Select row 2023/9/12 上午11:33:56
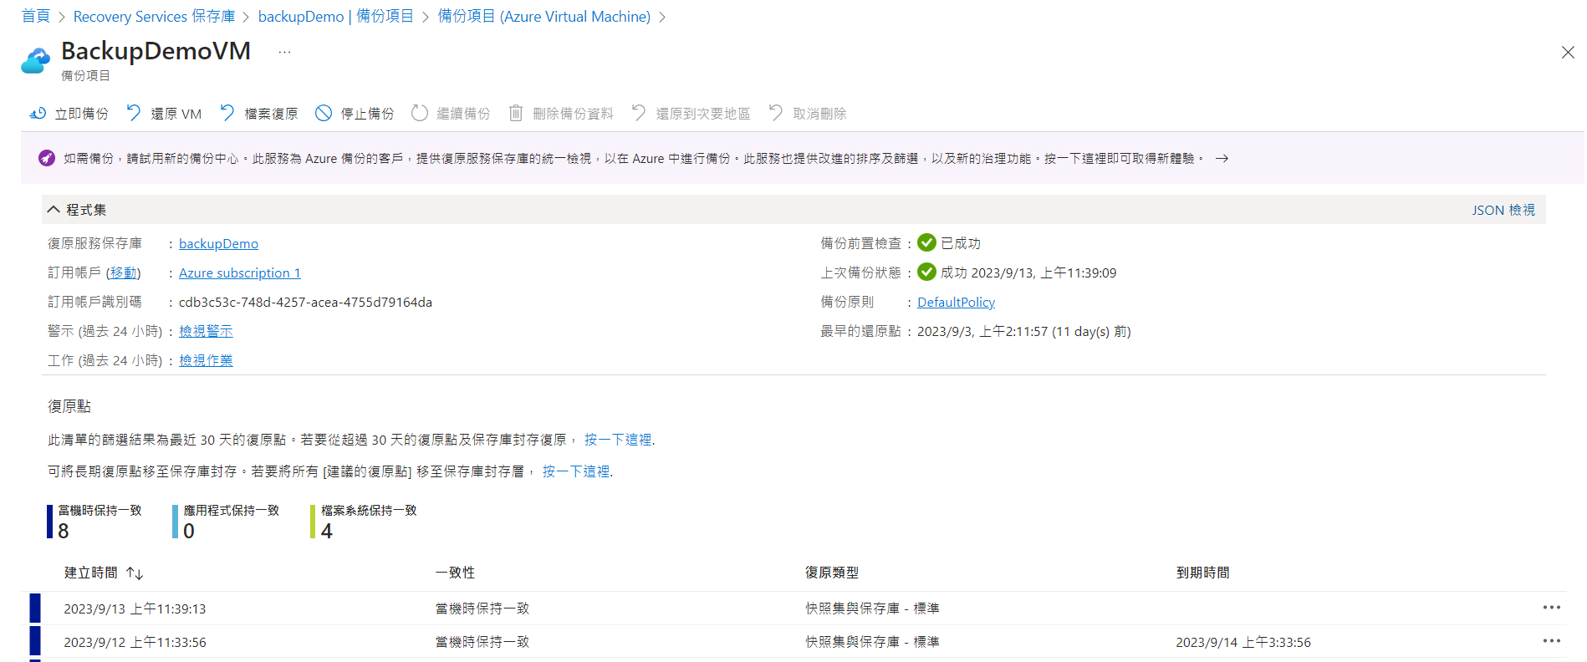The image size is (1587, 662). (x=794, y=642)
